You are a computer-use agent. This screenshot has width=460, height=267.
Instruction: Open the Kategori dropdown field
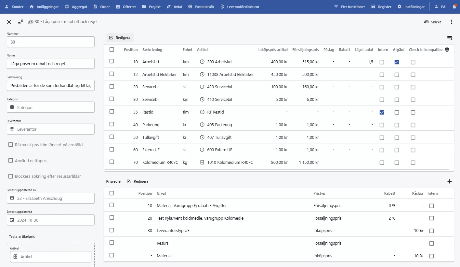[50, 107]
